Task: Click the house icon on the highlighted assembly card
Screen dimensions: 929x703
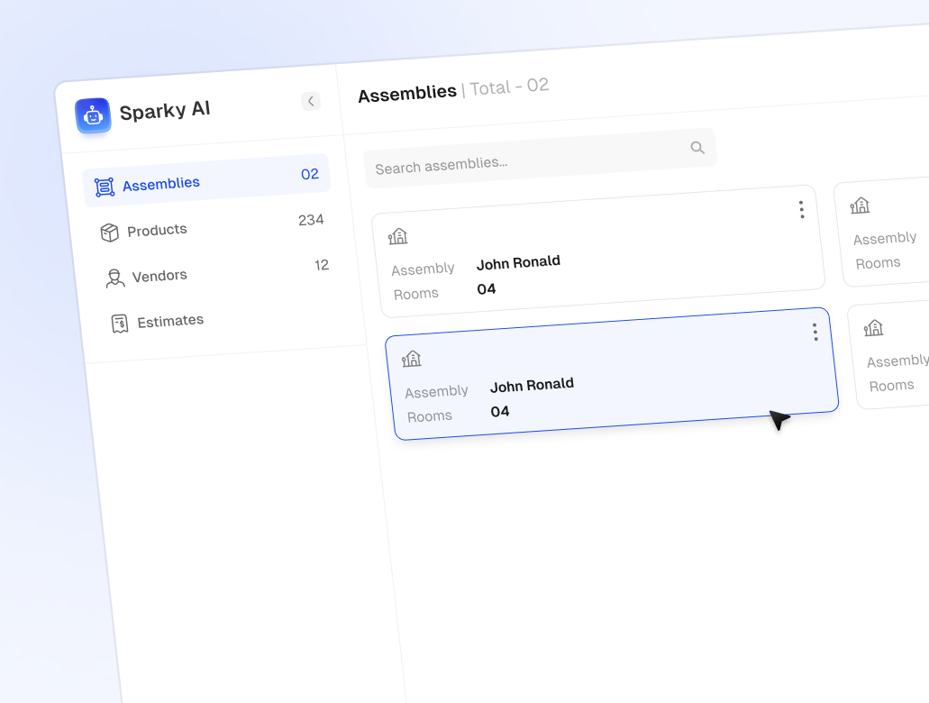Action: tap(412, 358)
